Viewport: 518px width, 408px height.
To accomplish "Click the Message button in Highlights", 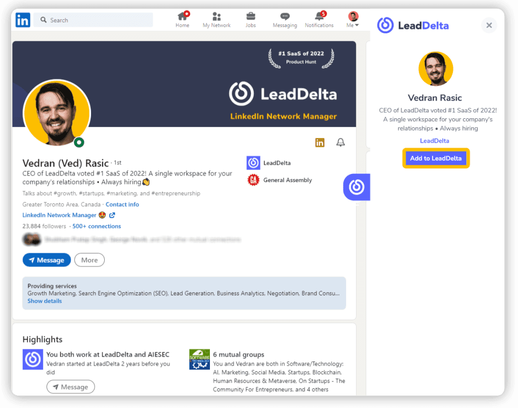I will (x=70, y=387).
